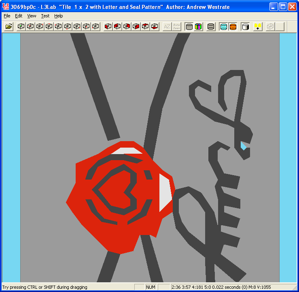The image size is (299, 292).
Task: Toggle the cyan checkered cylinder button
Action: pyautogui.click(x=223, y=27)
